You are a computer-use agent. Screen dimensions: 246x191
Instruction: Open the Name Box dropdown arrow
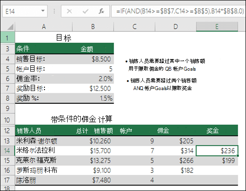click(43, 11)
